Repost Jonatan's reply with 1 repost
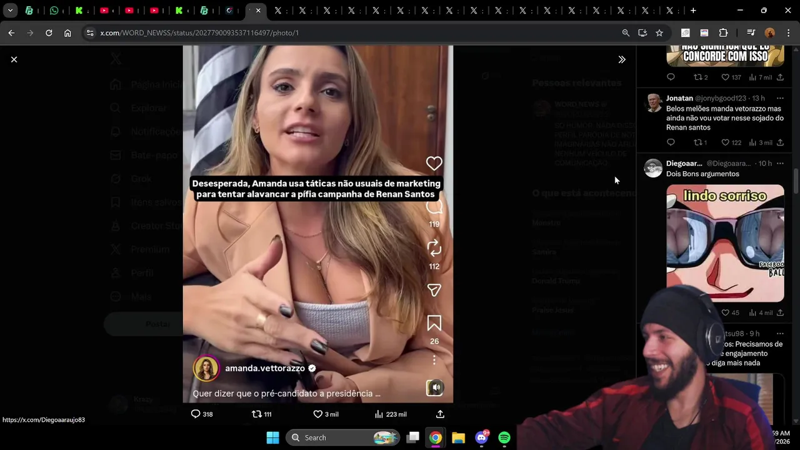 (x=701, y=142)
